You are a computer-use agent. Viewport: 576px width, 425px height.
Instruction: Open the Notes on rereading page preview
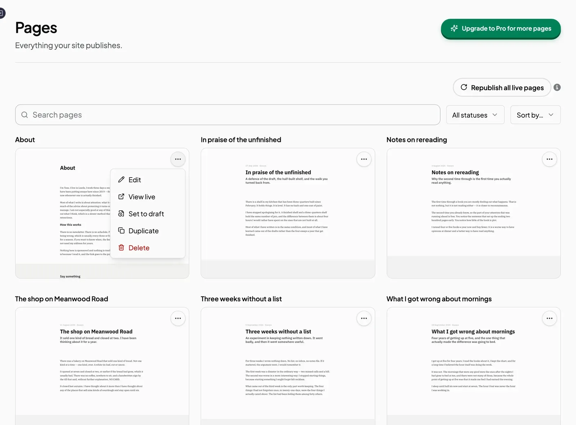pyautogui.click(x=473, y=213)
